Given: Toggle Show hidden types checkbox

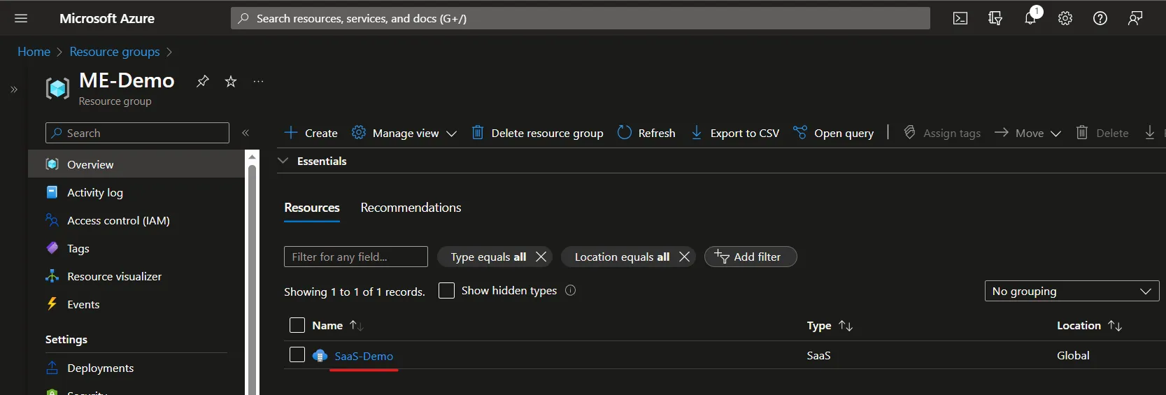Looking at the screenshot, I should pyautogui.click(x=446, y=290).
